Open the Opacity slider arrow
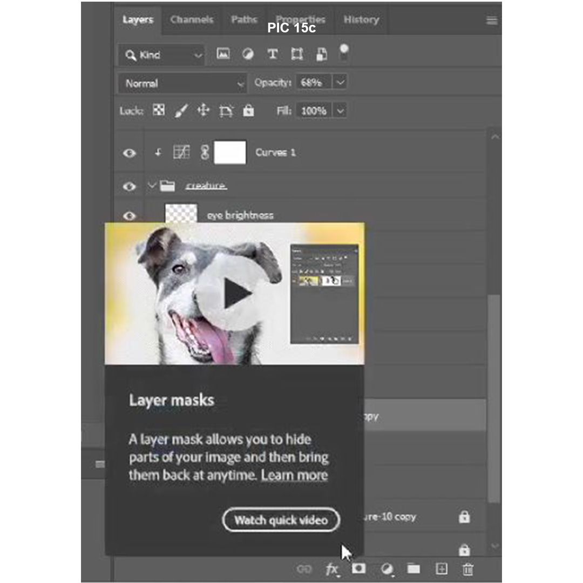Viewport: 583px width, 583px height. pos(340,82)
